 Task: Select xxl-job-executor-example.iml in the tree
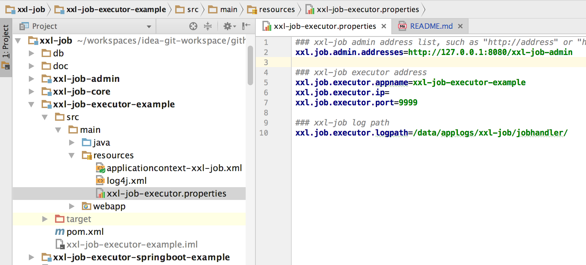coord(132,245)
